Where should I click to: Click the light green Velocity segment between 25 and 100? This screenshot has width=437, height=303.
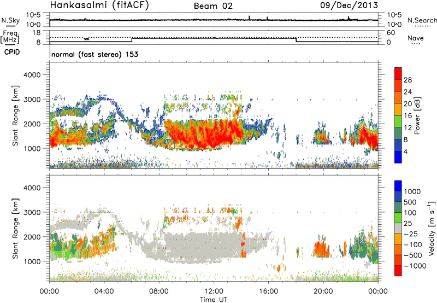click(x=398, y=218)
